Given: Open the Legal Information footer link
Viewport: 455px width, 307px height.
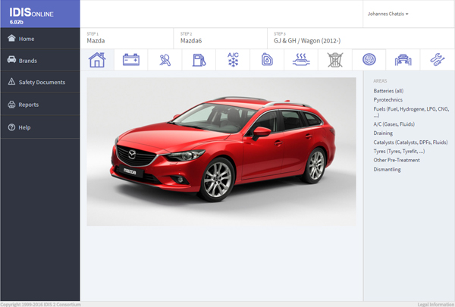Looking at the screenshot, I should pos(436,304).
